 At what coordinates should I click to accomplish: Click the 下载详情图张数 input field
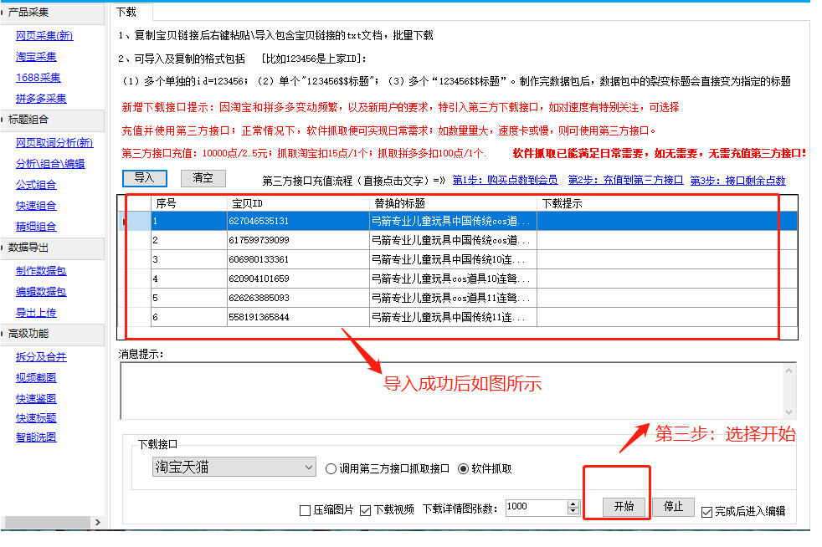coord(537,507)
